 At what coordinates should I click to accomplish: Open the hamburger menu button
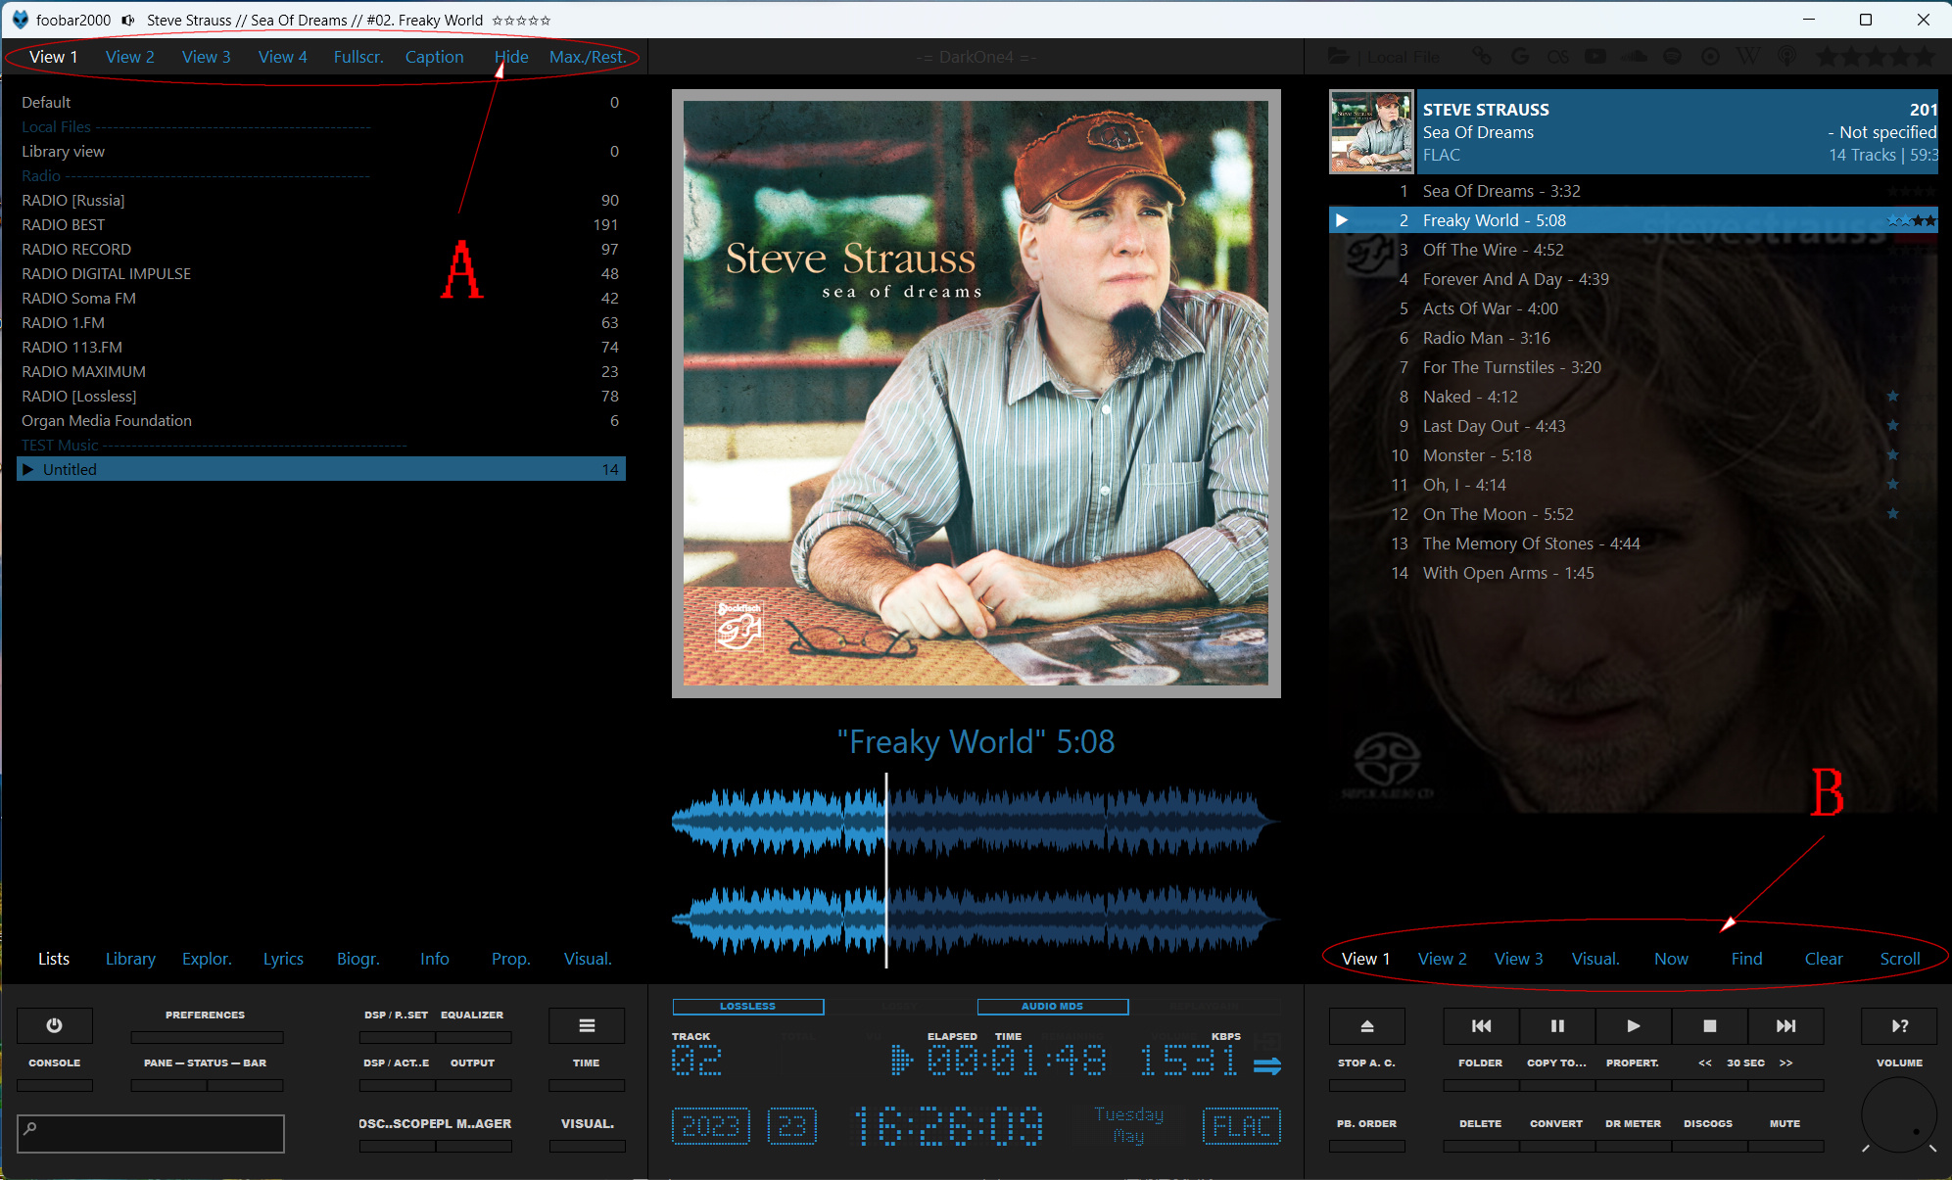pyautogui.click(x=587, y=1025)
